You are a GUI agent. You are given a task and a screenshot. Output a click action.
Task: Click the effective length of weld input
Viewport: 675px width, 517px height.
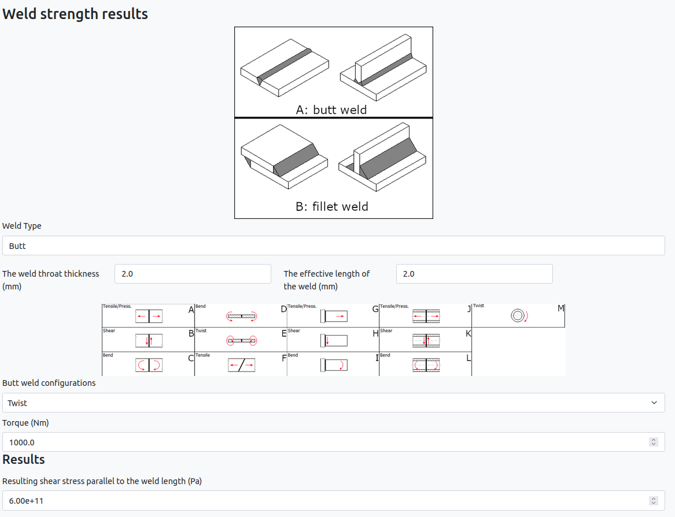[x=474, y=274]
